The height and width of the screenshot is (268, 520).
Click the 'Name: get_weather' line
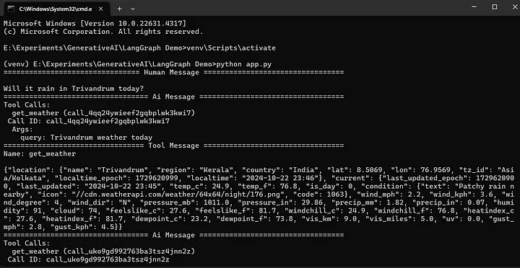(40, 154)
